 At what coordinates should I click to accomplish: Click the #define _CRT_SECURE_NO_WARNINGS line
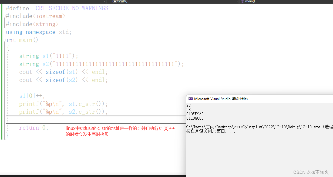57,8
